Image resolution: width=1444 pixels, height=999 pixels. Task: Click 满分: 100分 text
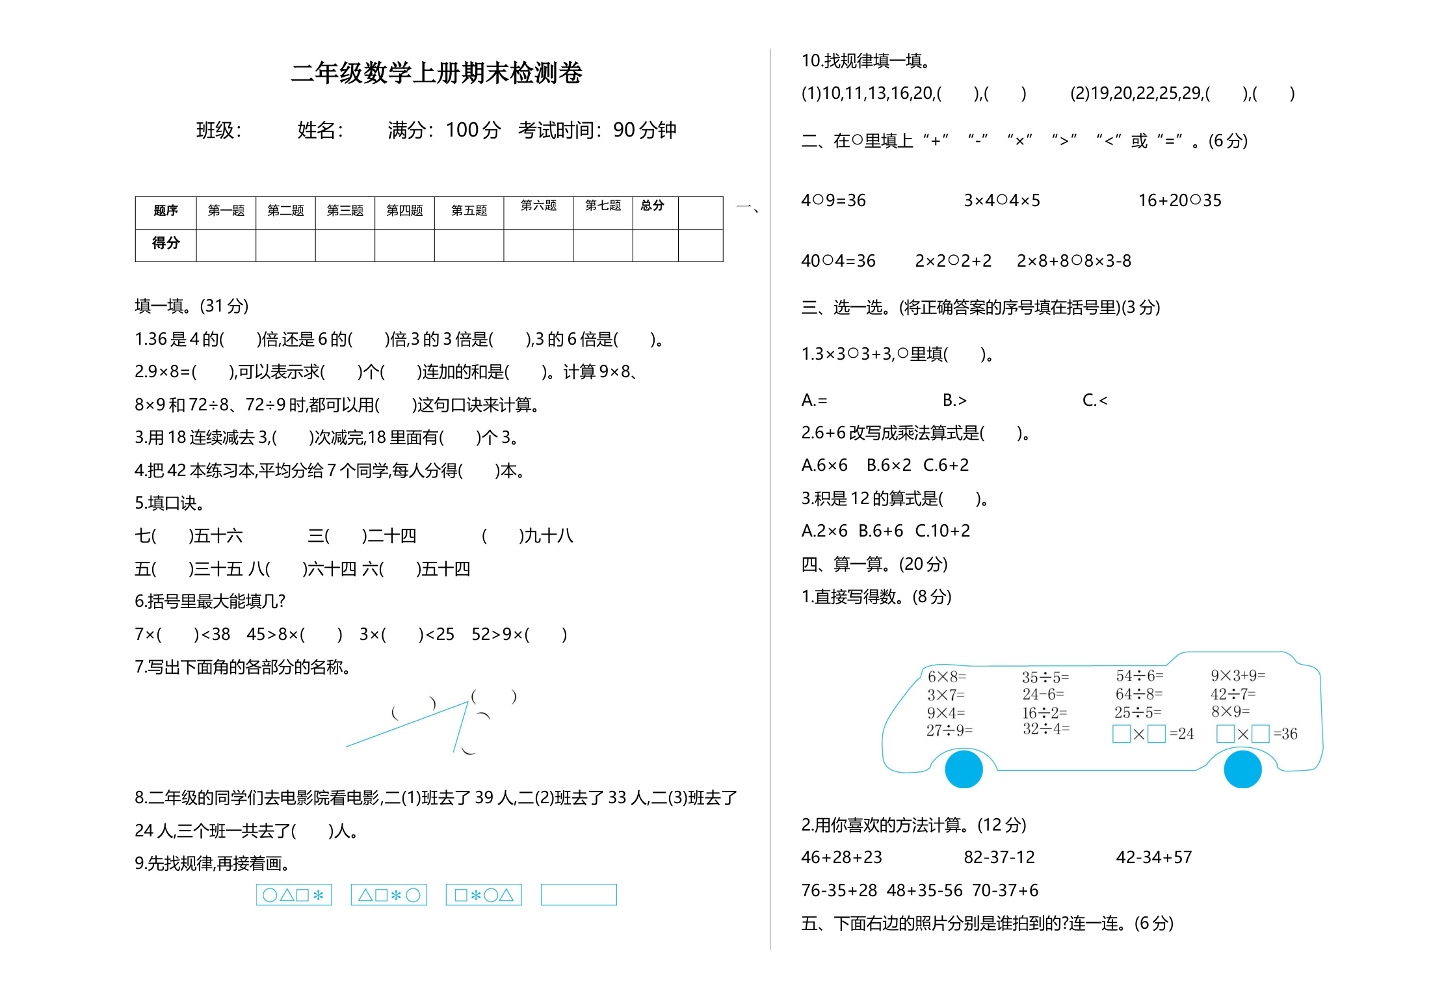(x=444, y=130)
